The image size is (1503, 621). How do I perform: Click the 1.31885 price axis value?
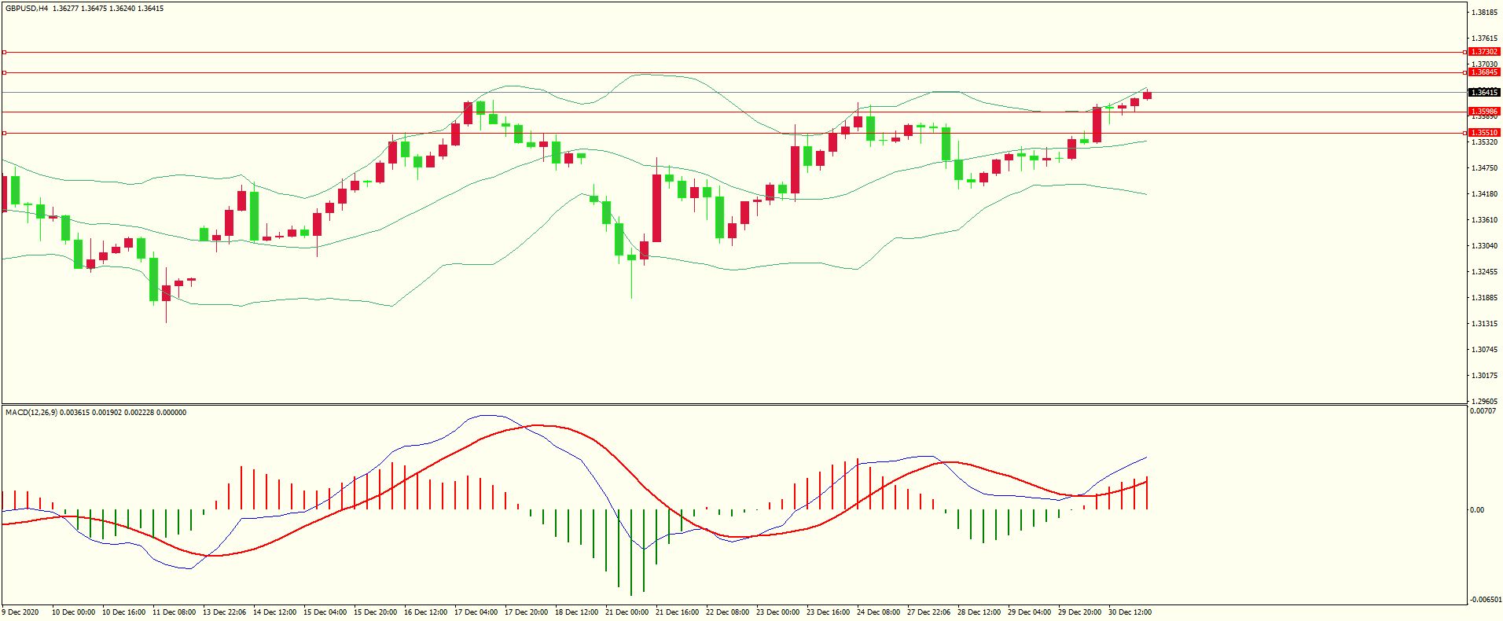pyautogui.click(x=1484, y=298)
